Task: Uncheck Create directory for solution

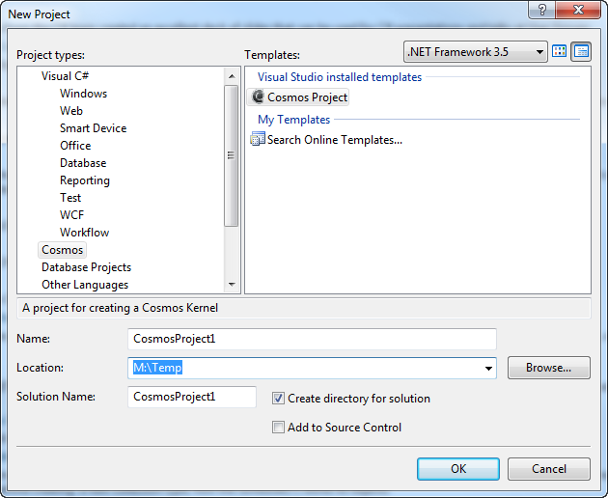Action: [x=279, y=399]
